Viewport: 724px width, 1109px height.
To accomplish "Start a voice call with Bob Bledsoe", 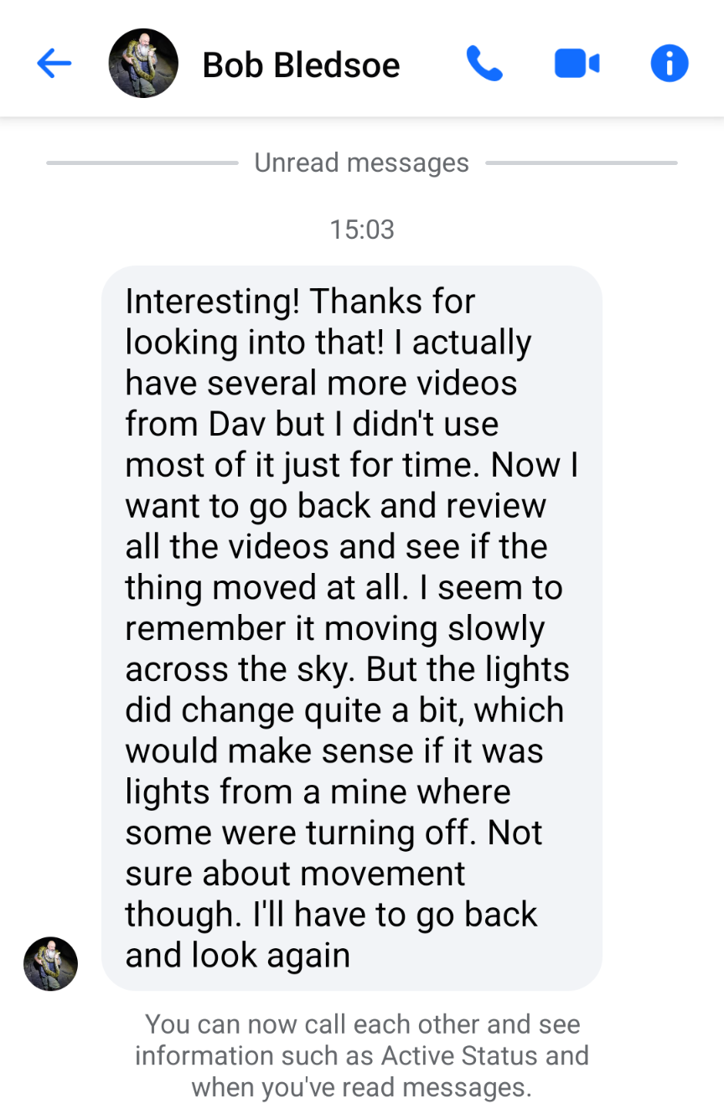I will click(484, 63).
